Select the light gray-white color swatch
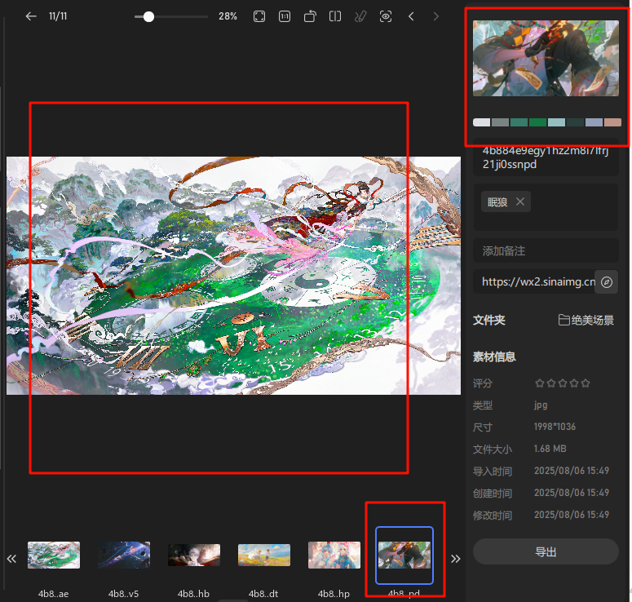The width and height of the screenshot is (632, 602). tap(482, 122)
